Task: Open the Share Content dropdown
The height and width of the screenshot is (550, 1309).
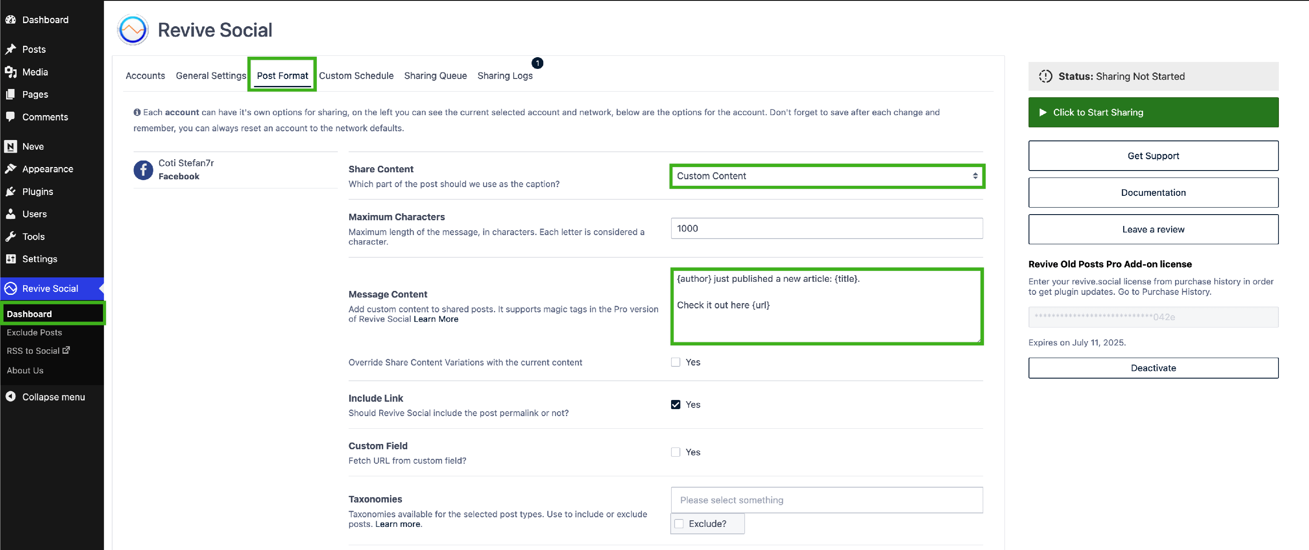Action: 826,176
